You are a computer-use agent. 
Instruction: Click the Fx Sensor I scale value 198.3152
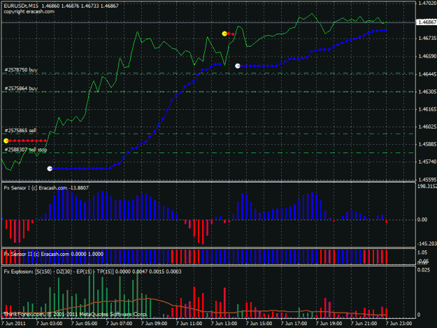427,186
